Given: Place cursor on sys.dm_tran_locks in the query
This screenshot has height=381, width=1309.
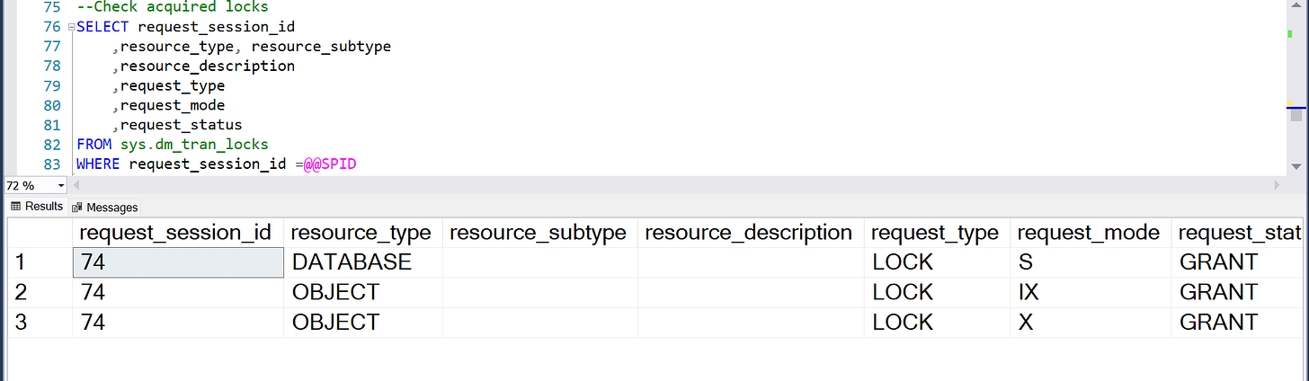Looking at the screenshot, I should tap(194, 144).
